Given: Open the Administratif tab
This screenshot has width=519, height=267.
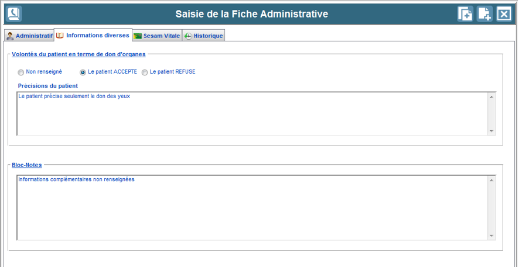Looking at the screenshot, I should pos(29,36).
